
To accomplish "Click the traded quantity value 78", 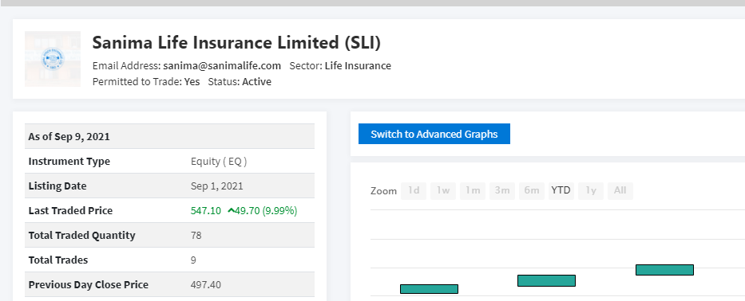I will tap(196, 235).
